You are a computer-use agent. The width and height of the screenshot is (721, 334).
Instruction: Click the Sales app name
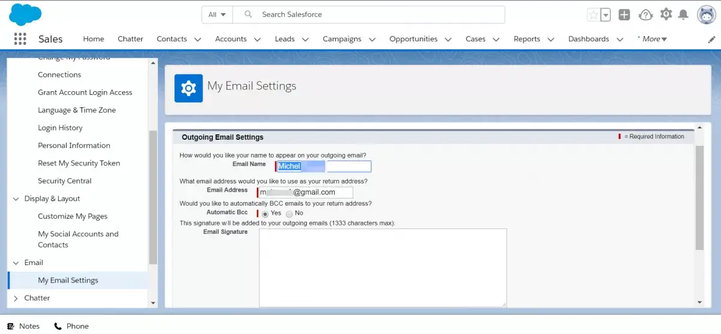click(x=50, y=39)
